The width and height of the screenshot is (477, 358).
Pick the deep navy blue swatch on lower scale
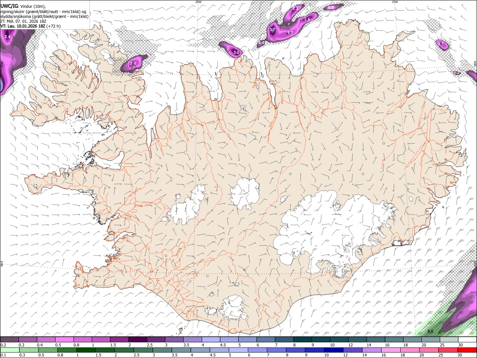coord(334,350)
